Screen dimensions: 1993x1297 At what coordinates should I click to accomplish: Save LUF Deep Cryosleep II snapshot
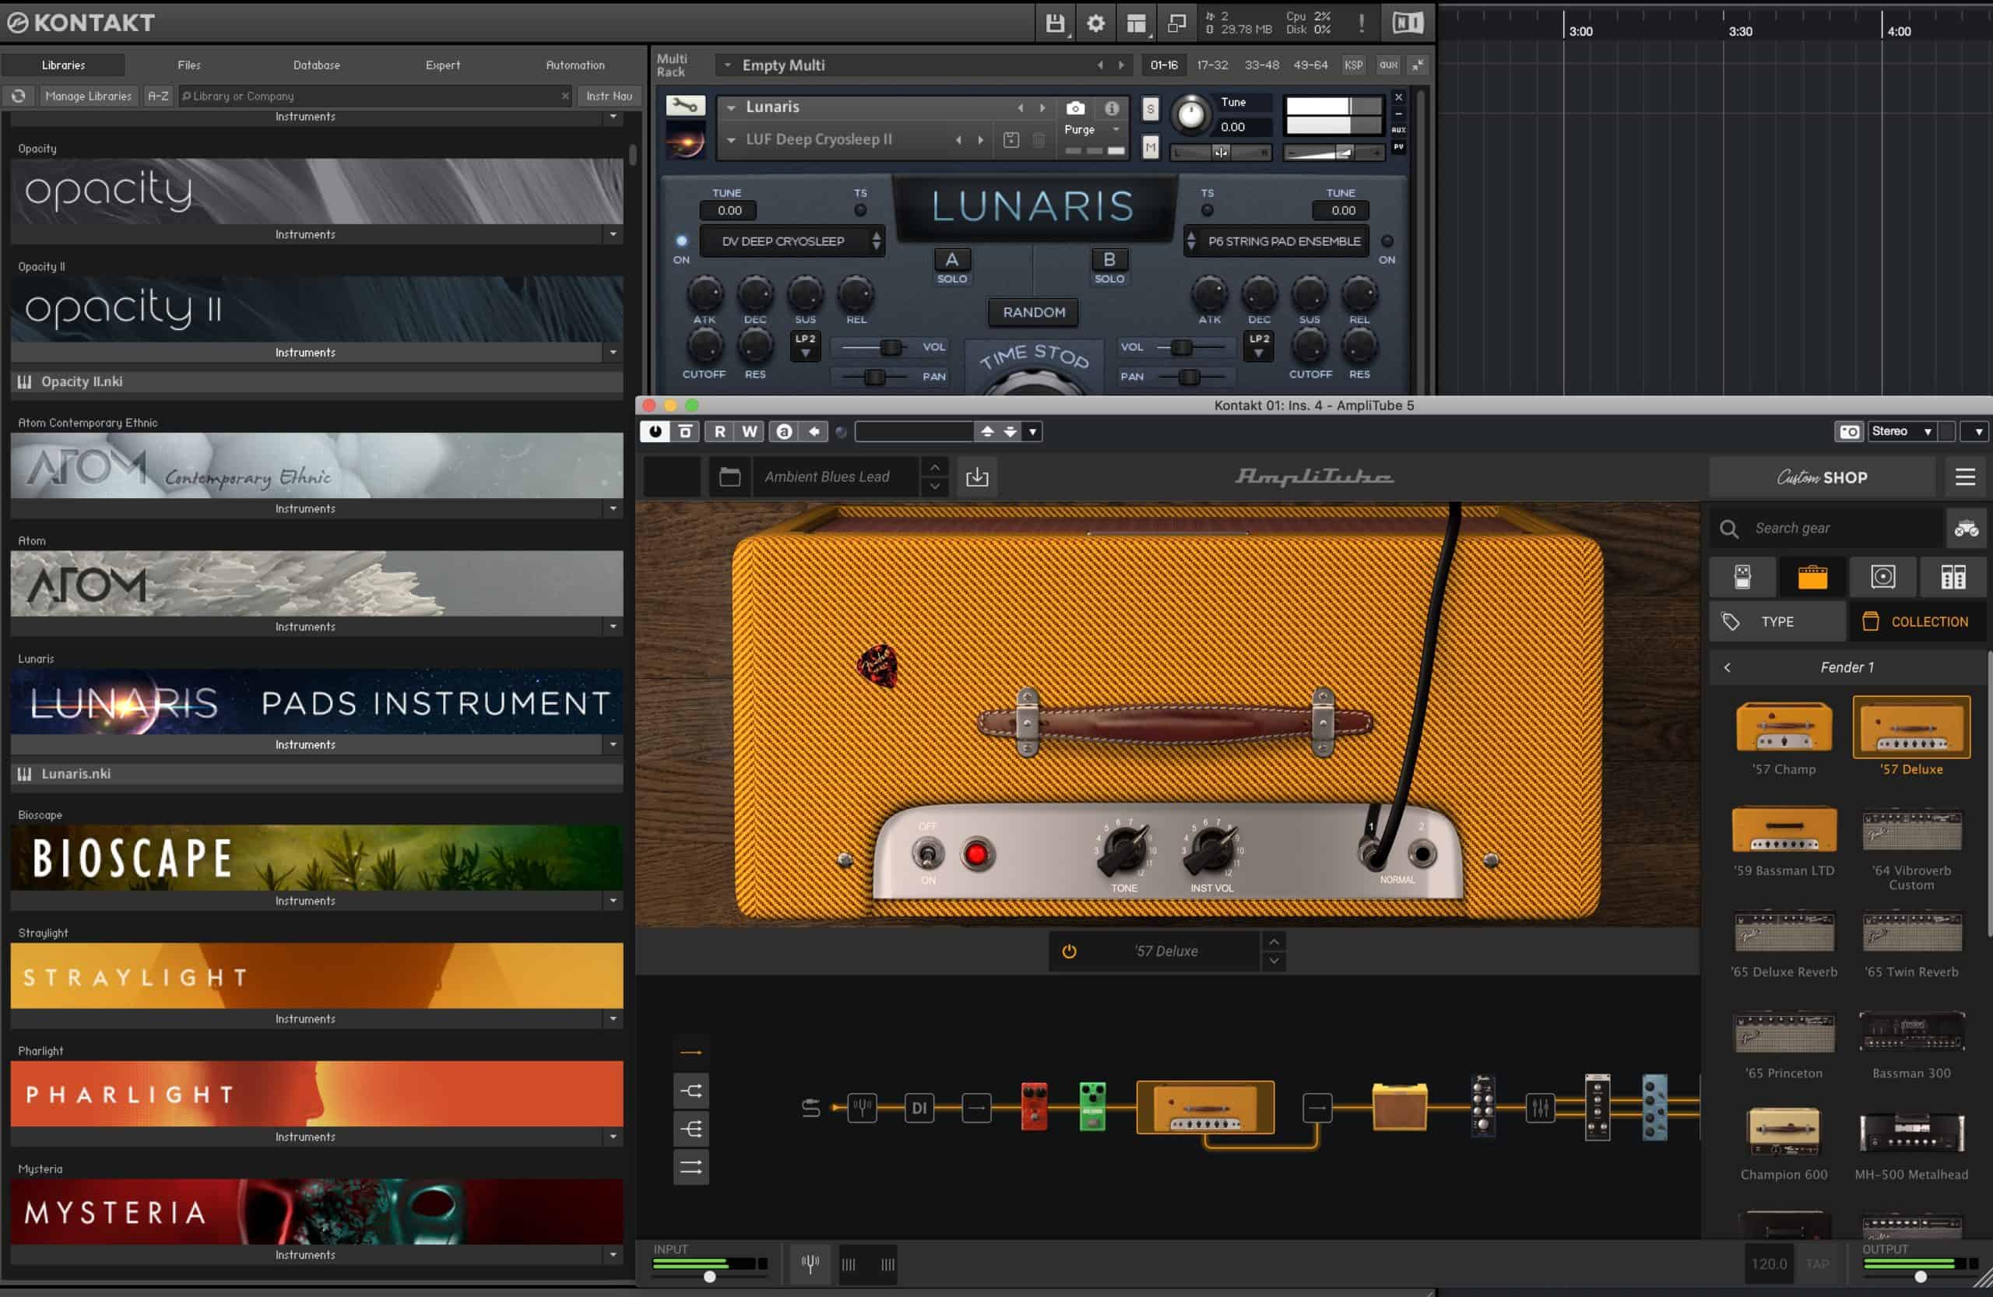click(1011, 140)
